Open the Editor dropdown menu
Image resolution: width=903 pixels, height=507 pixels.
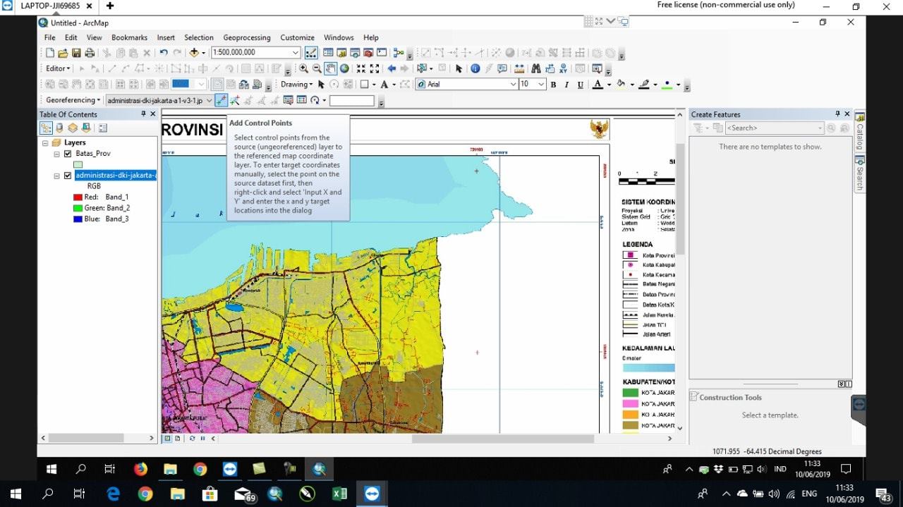59,68
